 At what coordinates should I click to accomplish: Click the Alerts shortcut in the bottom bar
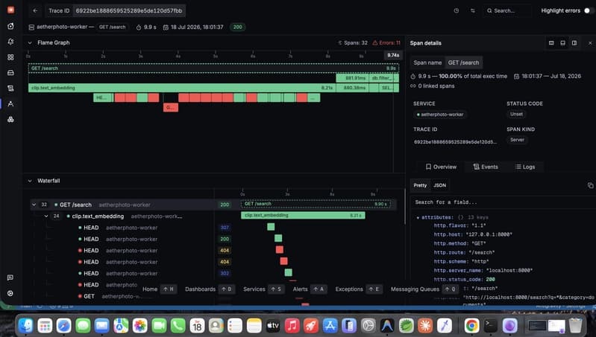click(310, 289)
